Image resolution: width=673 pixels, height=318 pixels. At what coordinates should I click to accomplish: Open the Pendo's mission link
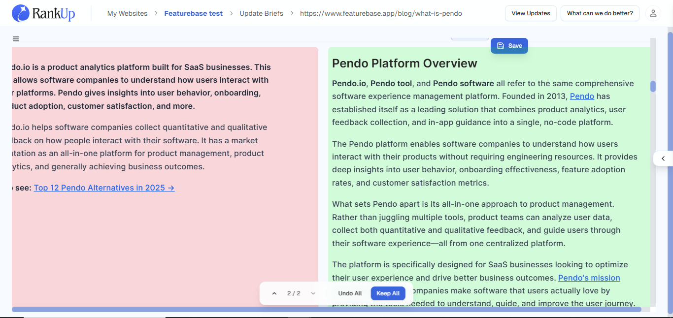click(589, 278)
